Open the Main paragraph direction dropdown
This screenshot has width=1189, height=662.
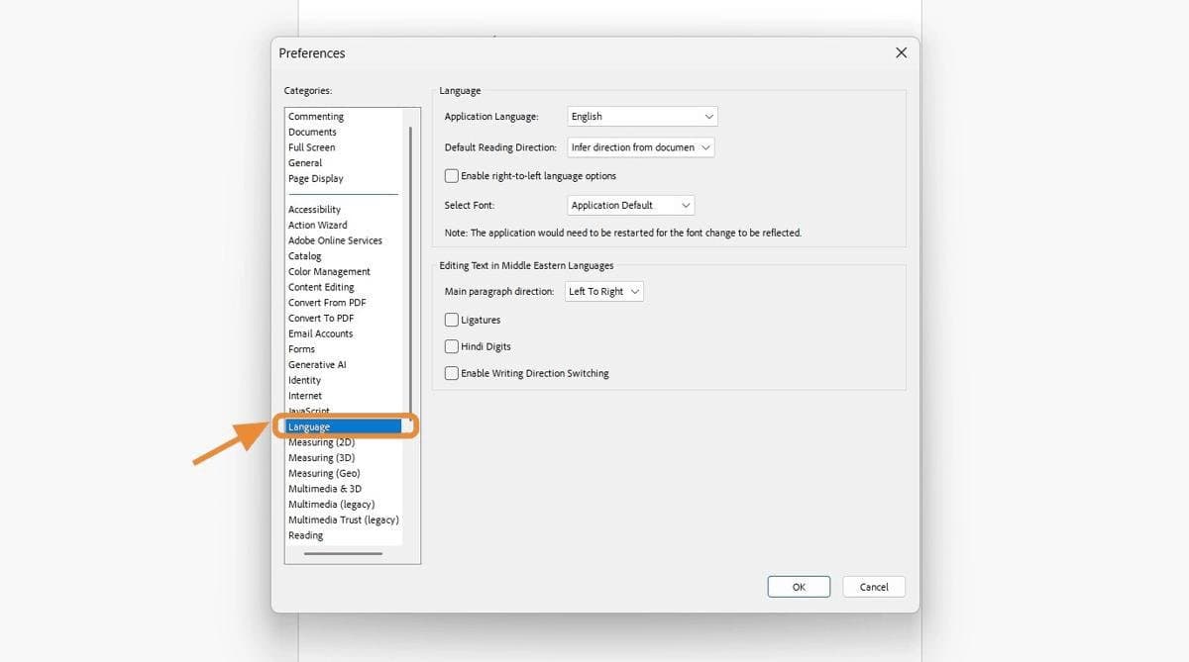click(603, 291)
